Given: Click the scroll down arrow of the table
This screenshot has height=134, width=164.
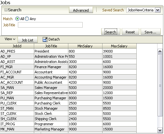Looking at the screenshot, I should [x=160, y=130].
